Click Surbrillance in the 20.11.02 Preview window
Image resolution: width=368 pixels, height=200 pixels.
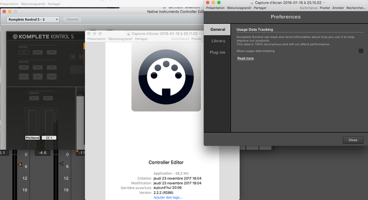[x=180, y=39]
